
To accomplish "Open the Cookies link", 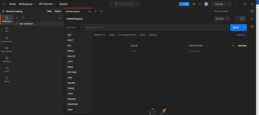I will tap(241, 35).
